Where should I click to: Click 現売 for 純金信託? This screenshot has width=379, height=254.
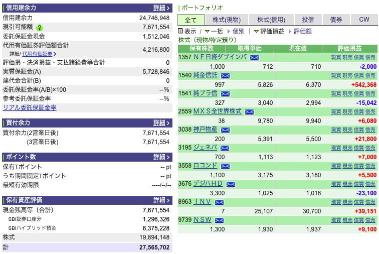pos(347,76)
